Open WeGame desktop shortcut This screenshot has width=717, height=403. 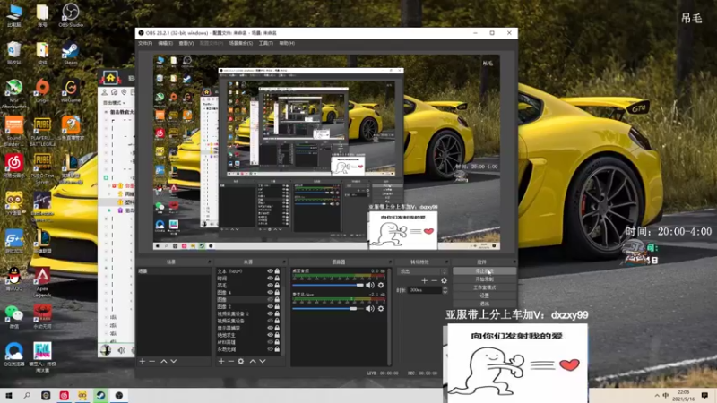point(71,90)
